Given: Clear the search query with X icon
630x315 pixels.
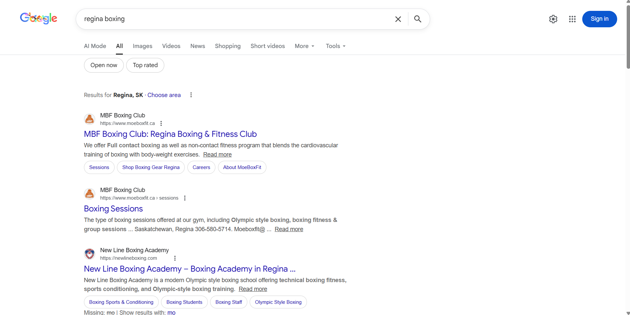Looking at the screenshot, I should (398, 19).
